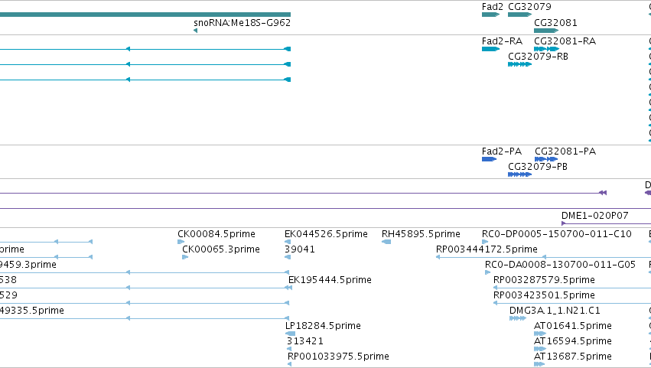Select the Fad2 gene feature arrow
The height and width of the screenshot is (368, 651).
[x=490, y=15]
